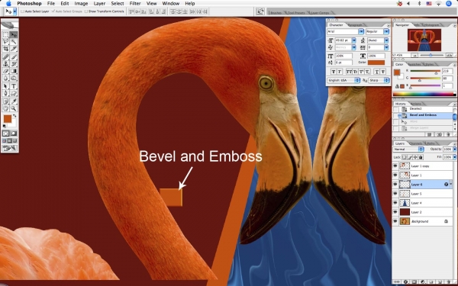Viewport: 458px width, 286px height.
Task: Select the Custom Shape tool
Action: [x=14, y=93]
